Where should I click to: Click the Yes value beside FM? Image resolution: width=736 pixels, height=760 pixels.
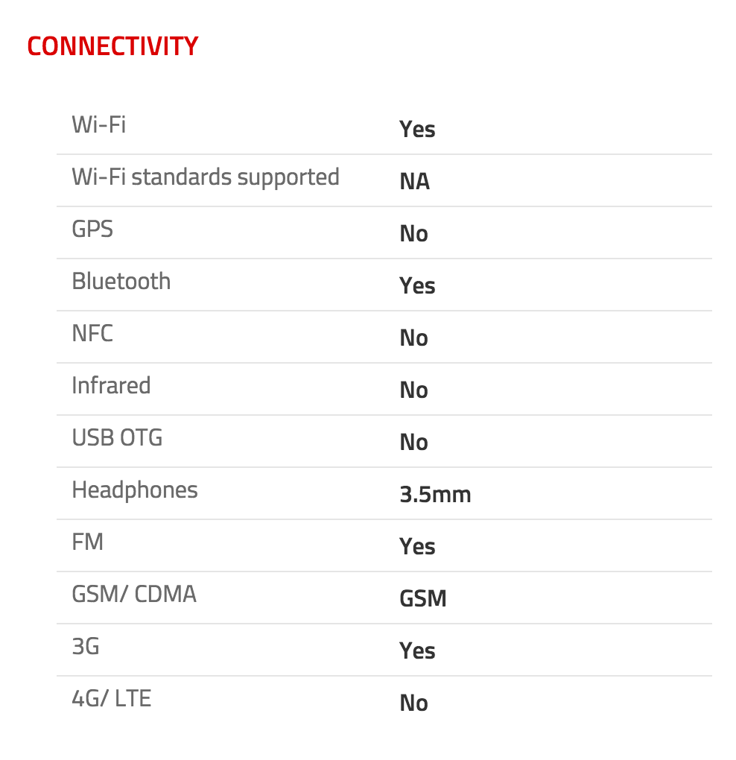417,546
